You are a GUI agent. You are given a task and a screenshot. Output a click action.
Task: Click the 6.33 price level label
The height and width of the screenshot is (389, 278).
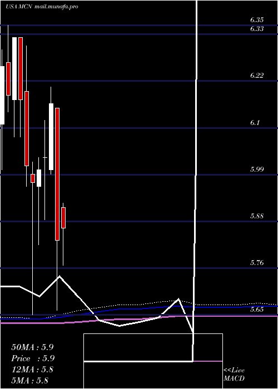coord(257,29)
